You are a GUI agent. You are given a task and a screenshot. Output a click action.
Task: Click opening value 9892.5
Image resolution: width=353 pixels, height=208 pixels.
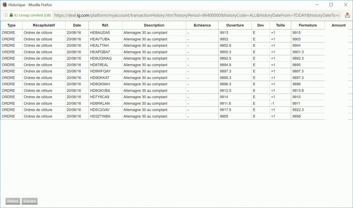(x=225, y=58)
